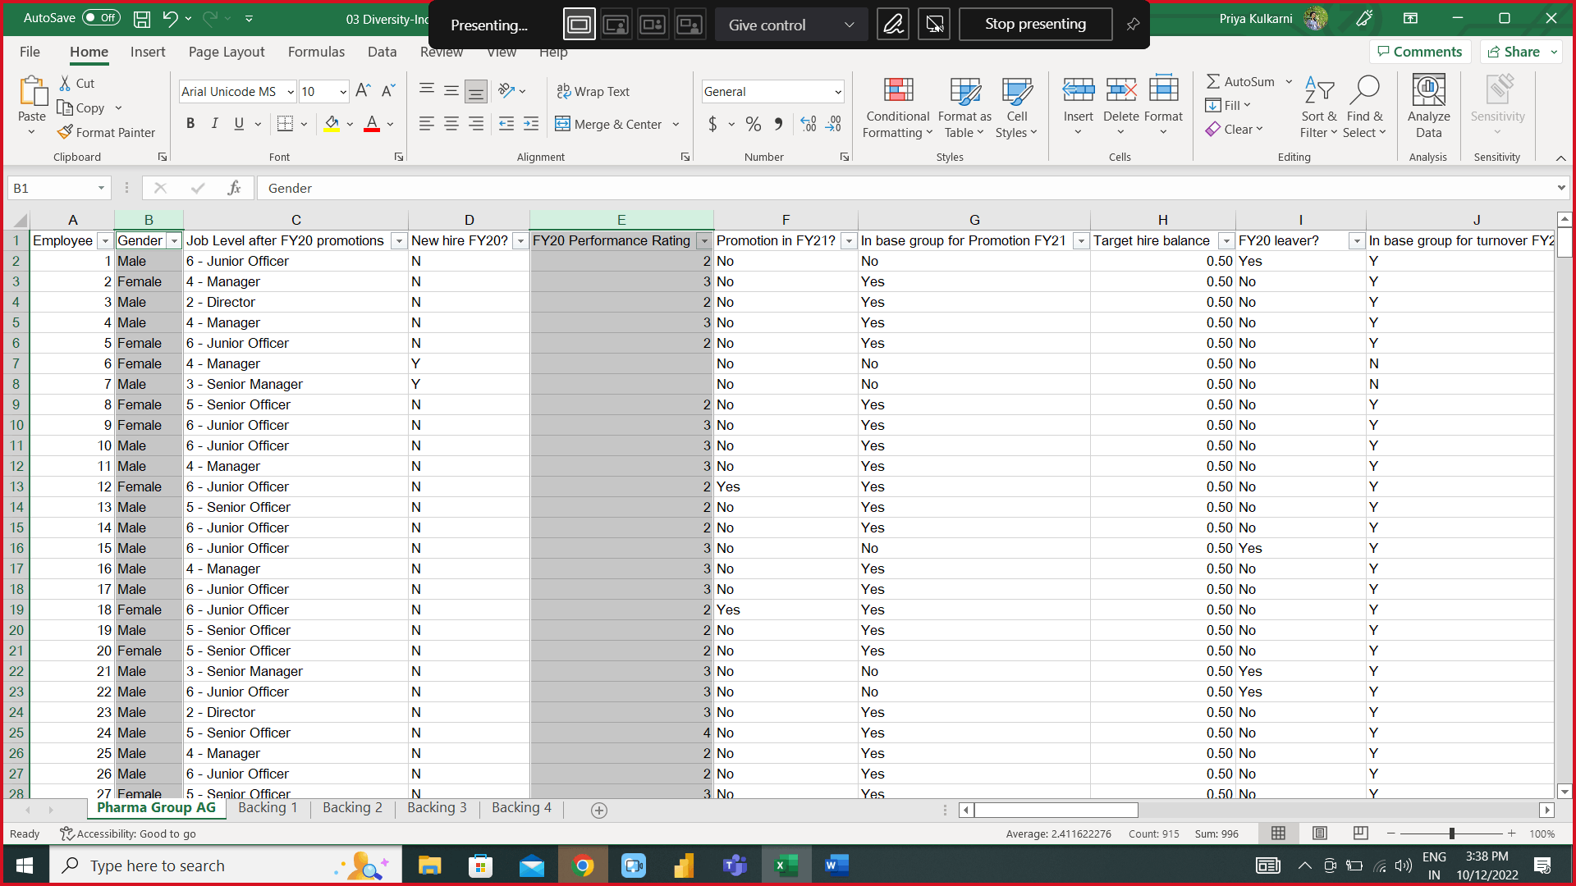Toggle AutoSave switch on
The width and height of the screenshot is (1576, 886).
(101, 17)
